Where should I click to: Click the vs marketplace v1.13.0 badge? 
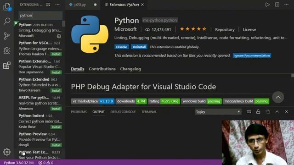click(93, 101)
